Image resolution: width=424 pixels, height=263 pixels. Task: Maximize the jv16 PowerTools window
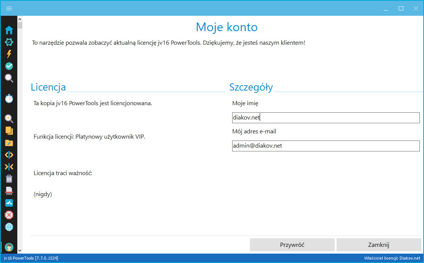click(x=401, y=8)
